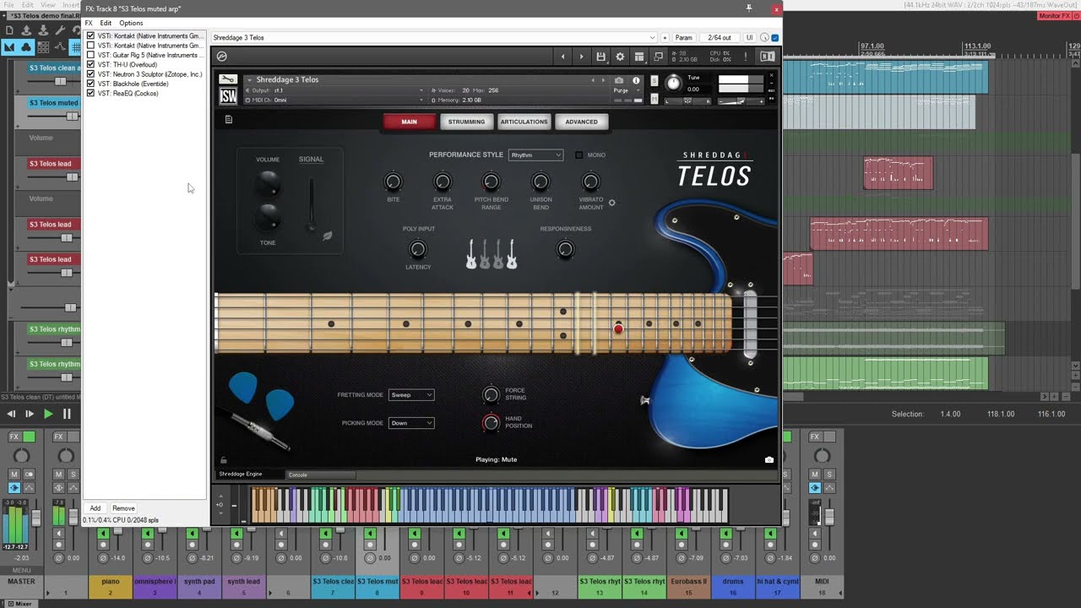Toggle the instrument Solo S button
Viewport: 1081px width, 608px height.
tap(654, 80)
